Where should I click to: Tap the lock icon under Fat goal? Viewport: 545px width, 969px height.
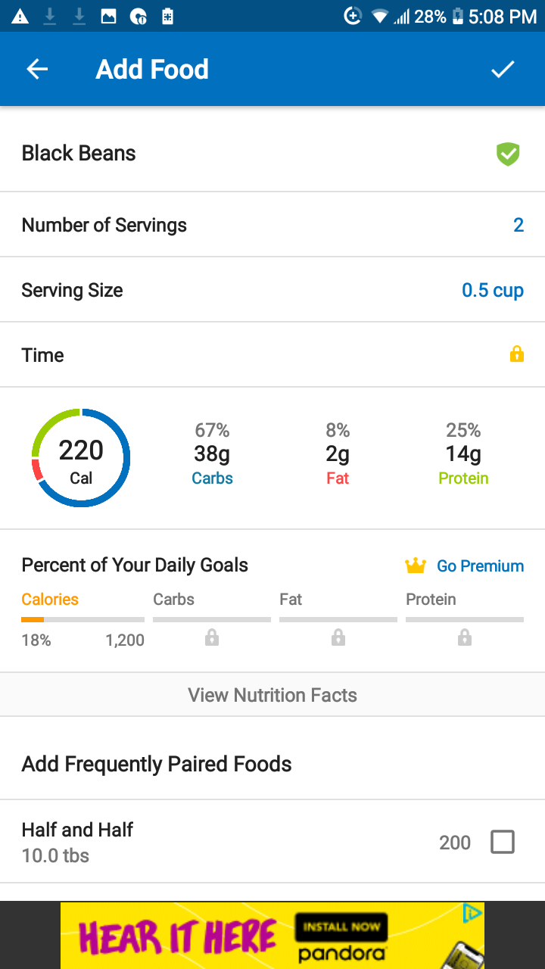click(338, 637)
